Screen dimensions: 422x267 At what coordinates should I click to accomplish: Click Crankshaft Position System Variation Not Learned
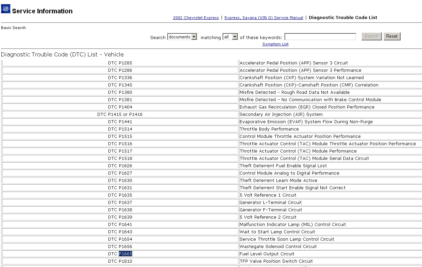pyautogui.click(x=302, y=77)
